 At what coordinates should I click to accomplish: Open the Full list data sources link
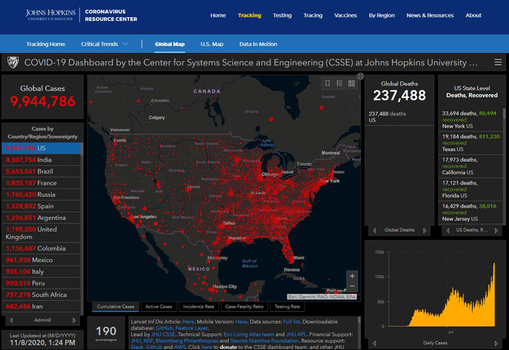coord(292,322)
